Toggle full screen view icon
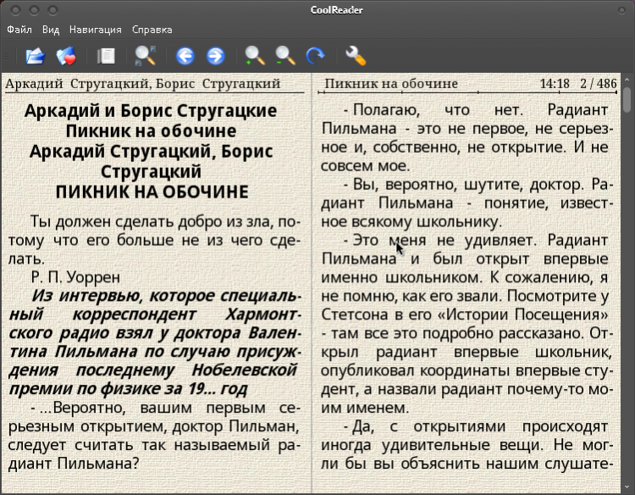The image size is (635, 495). click(146, 56)
